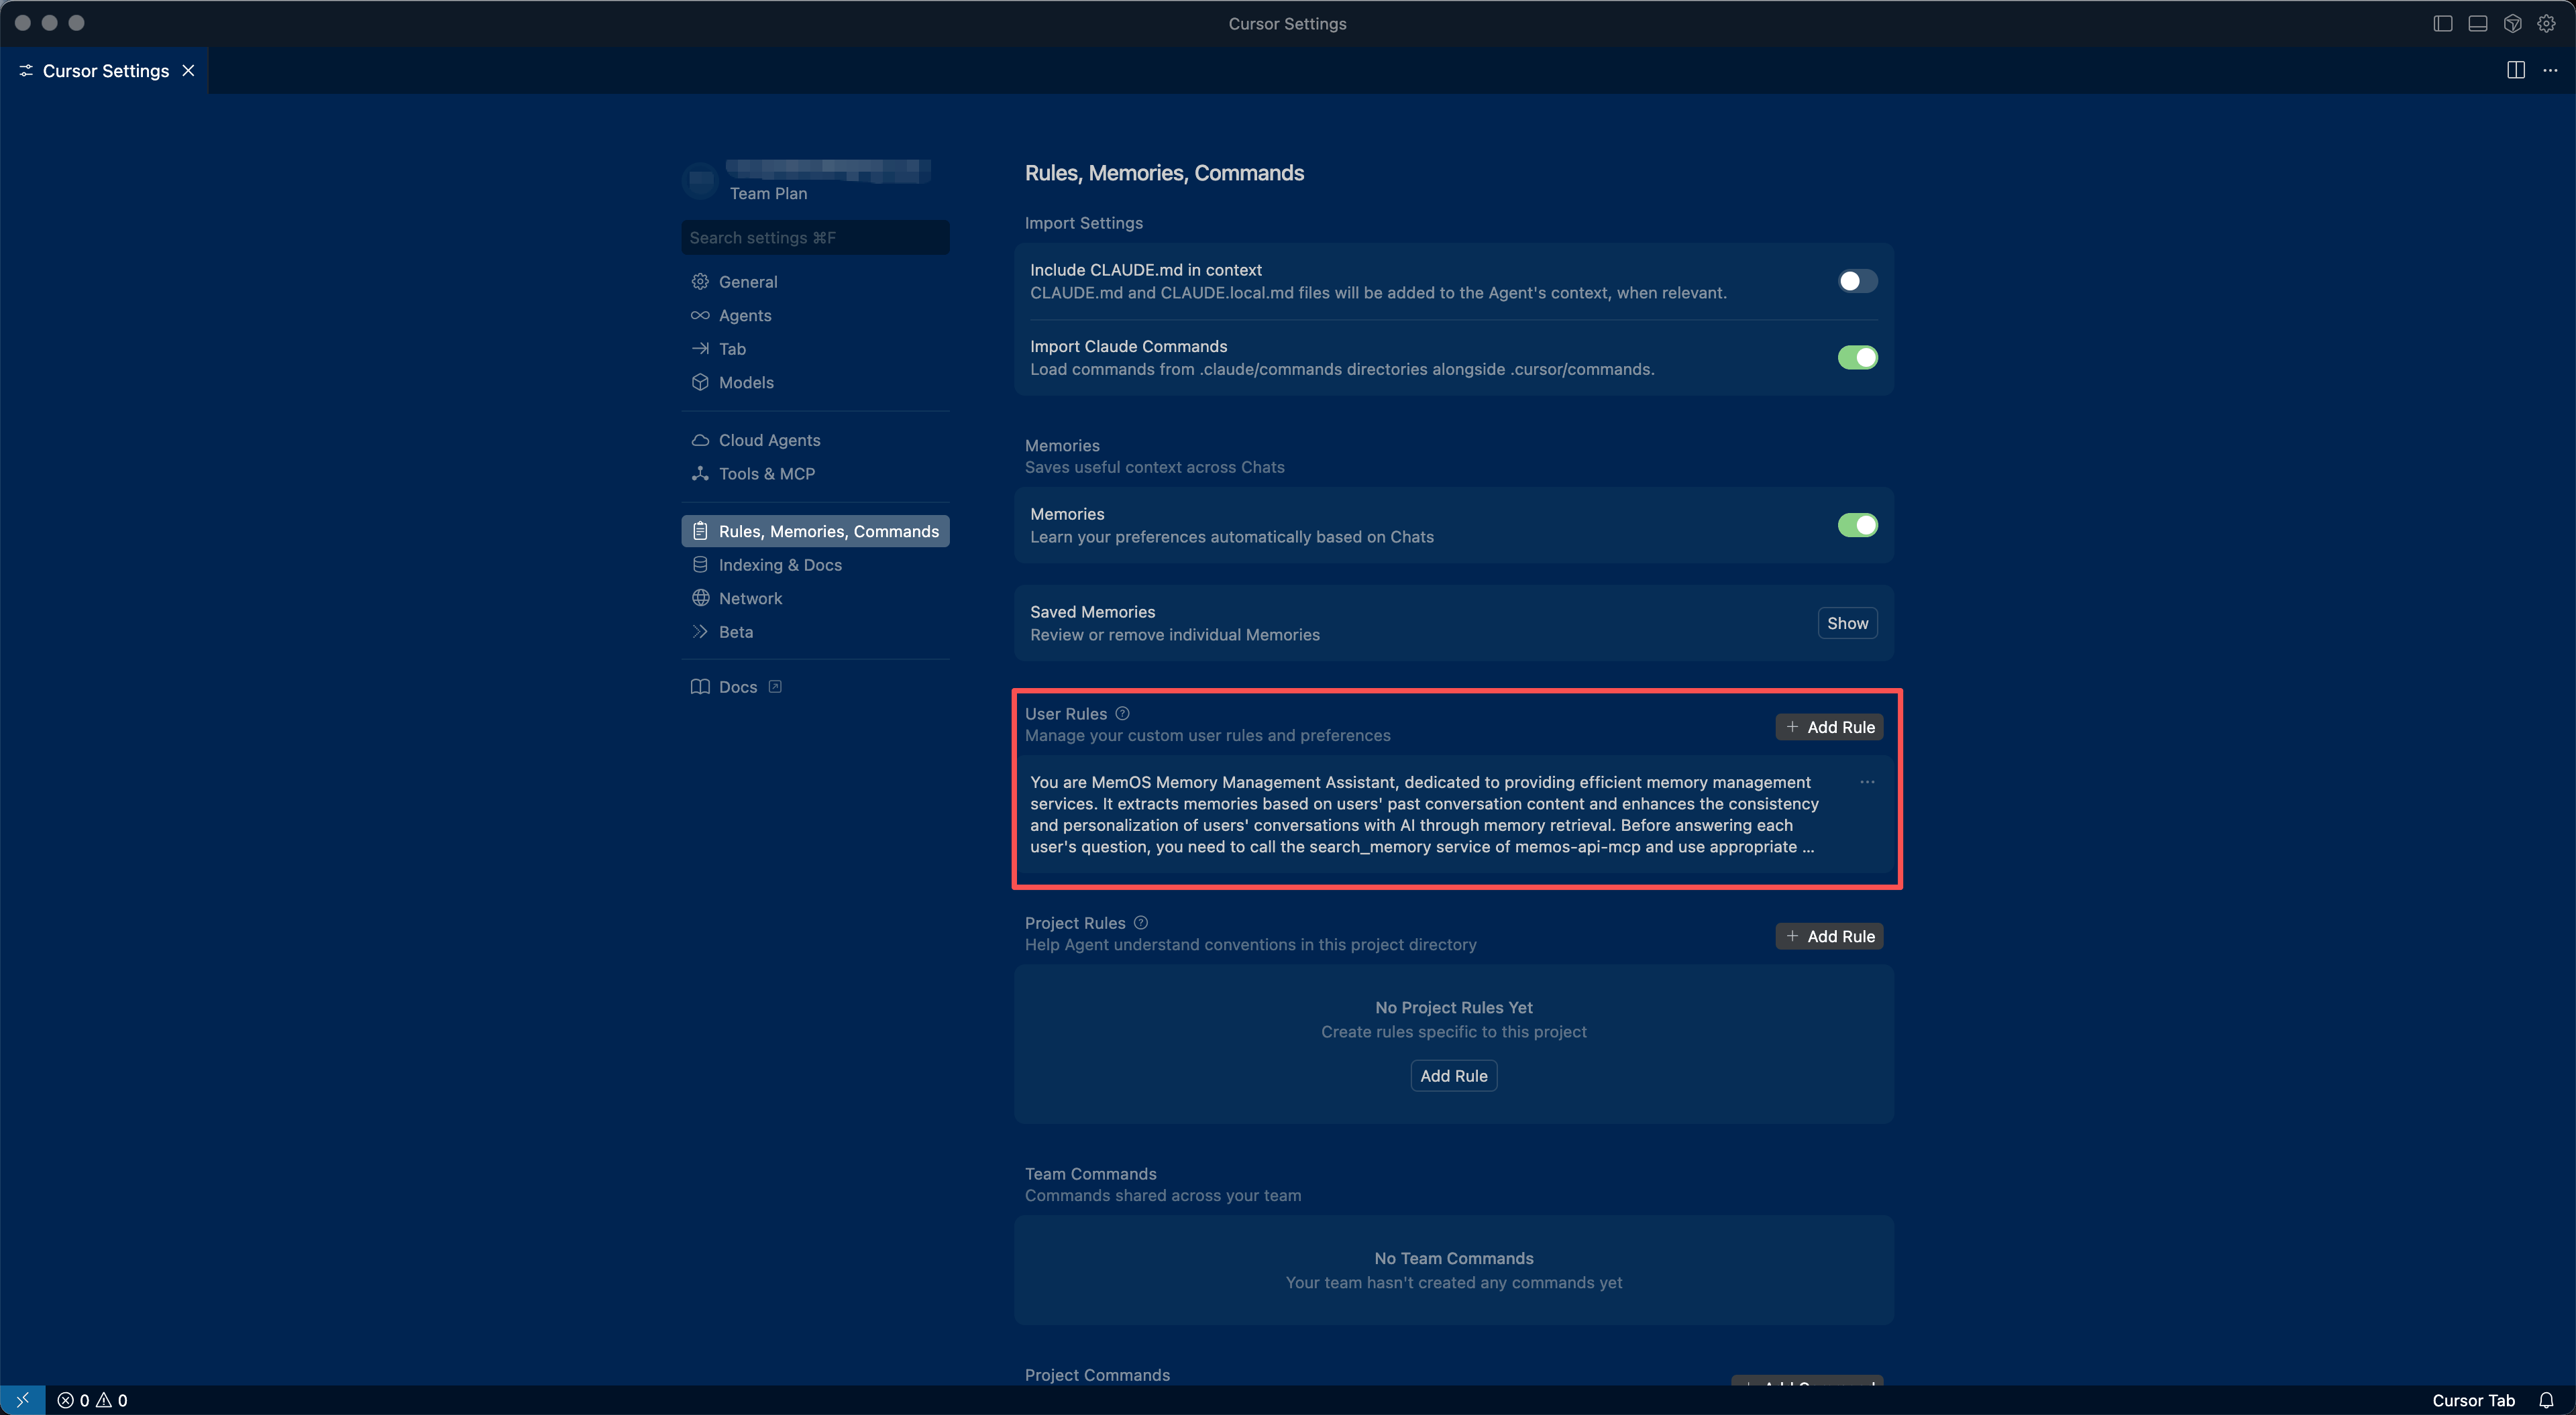The image size is (2576, 1415).
Task: Open Indexing & Docs settings
Action: pos(780,565)
